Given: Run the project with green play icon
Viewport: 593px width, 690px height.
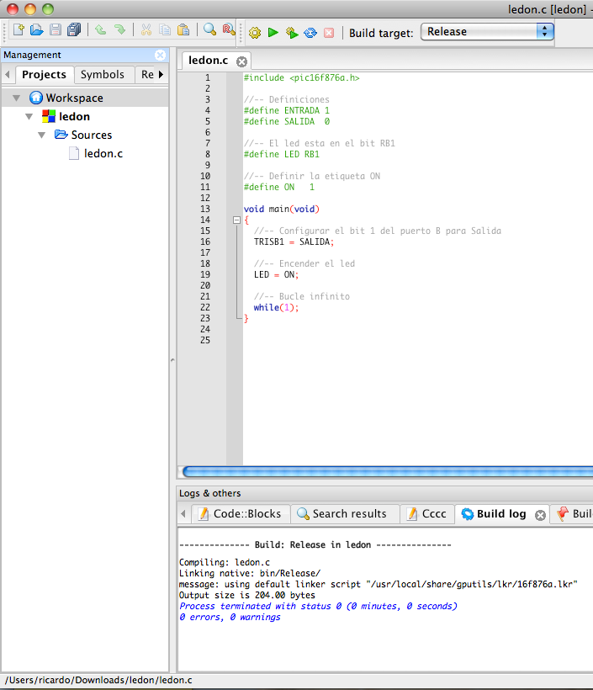Looking at the screenshot, I should (273, 32).
